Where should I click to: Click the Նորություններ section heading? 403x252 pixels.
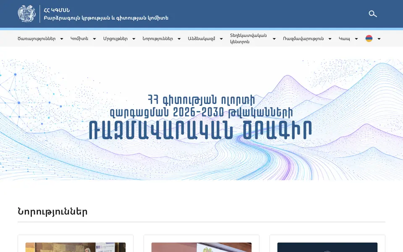(52, 211)
